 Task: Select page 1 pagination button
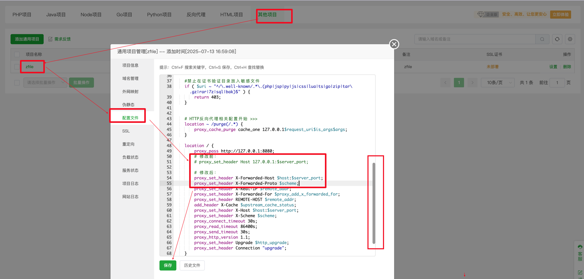coord(459,83)
